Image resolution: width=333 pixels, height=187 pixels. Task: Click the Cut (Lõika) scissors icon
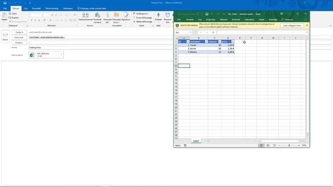(10, 14)
